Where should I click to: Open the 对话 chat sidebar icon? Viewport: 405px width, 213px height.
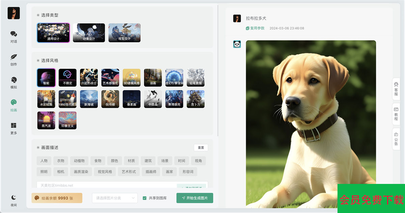(13, 34)
